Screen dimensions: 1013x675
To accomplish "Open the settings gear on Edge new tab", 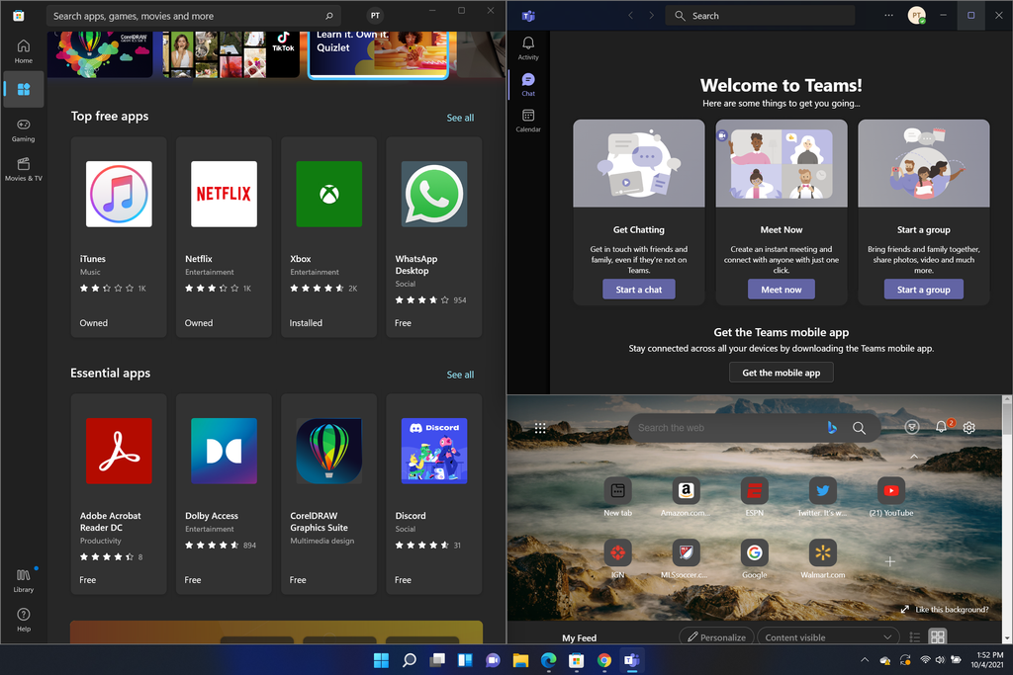I will pos(968,427).
